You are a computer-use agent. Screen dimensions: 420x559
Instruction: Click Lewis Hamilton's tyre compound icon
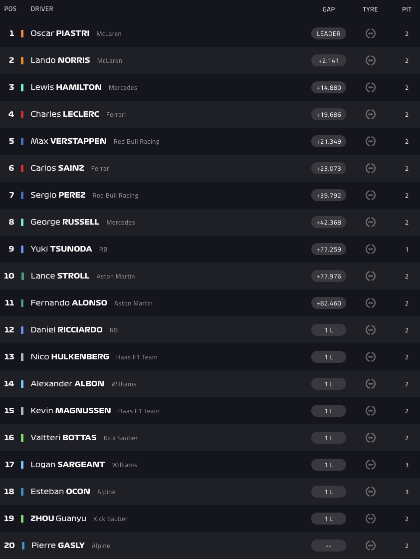click(x=371, y=87)
